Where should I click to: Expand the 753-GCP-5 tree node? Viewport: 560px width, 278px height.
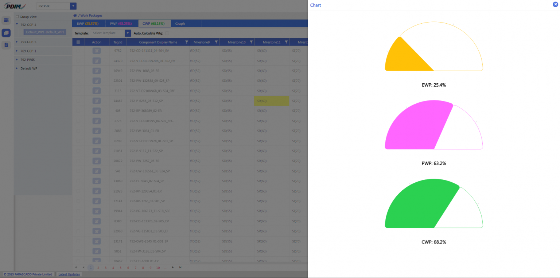click(17, 42)
